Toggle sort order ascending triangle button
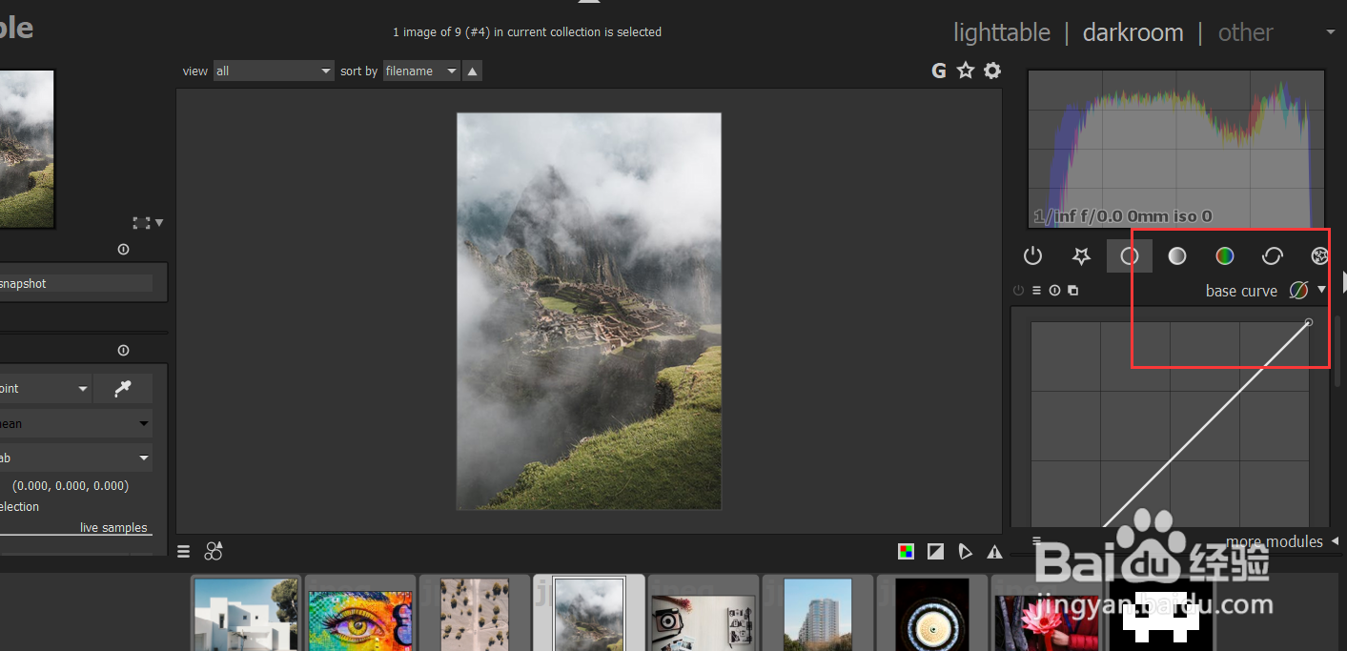The width and height of the screenshot is (1347, 651). coord(473,71)
